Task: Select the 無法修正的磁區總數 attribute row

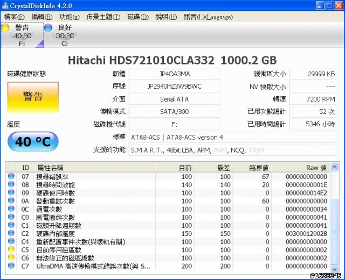Action: pos(168,257)
